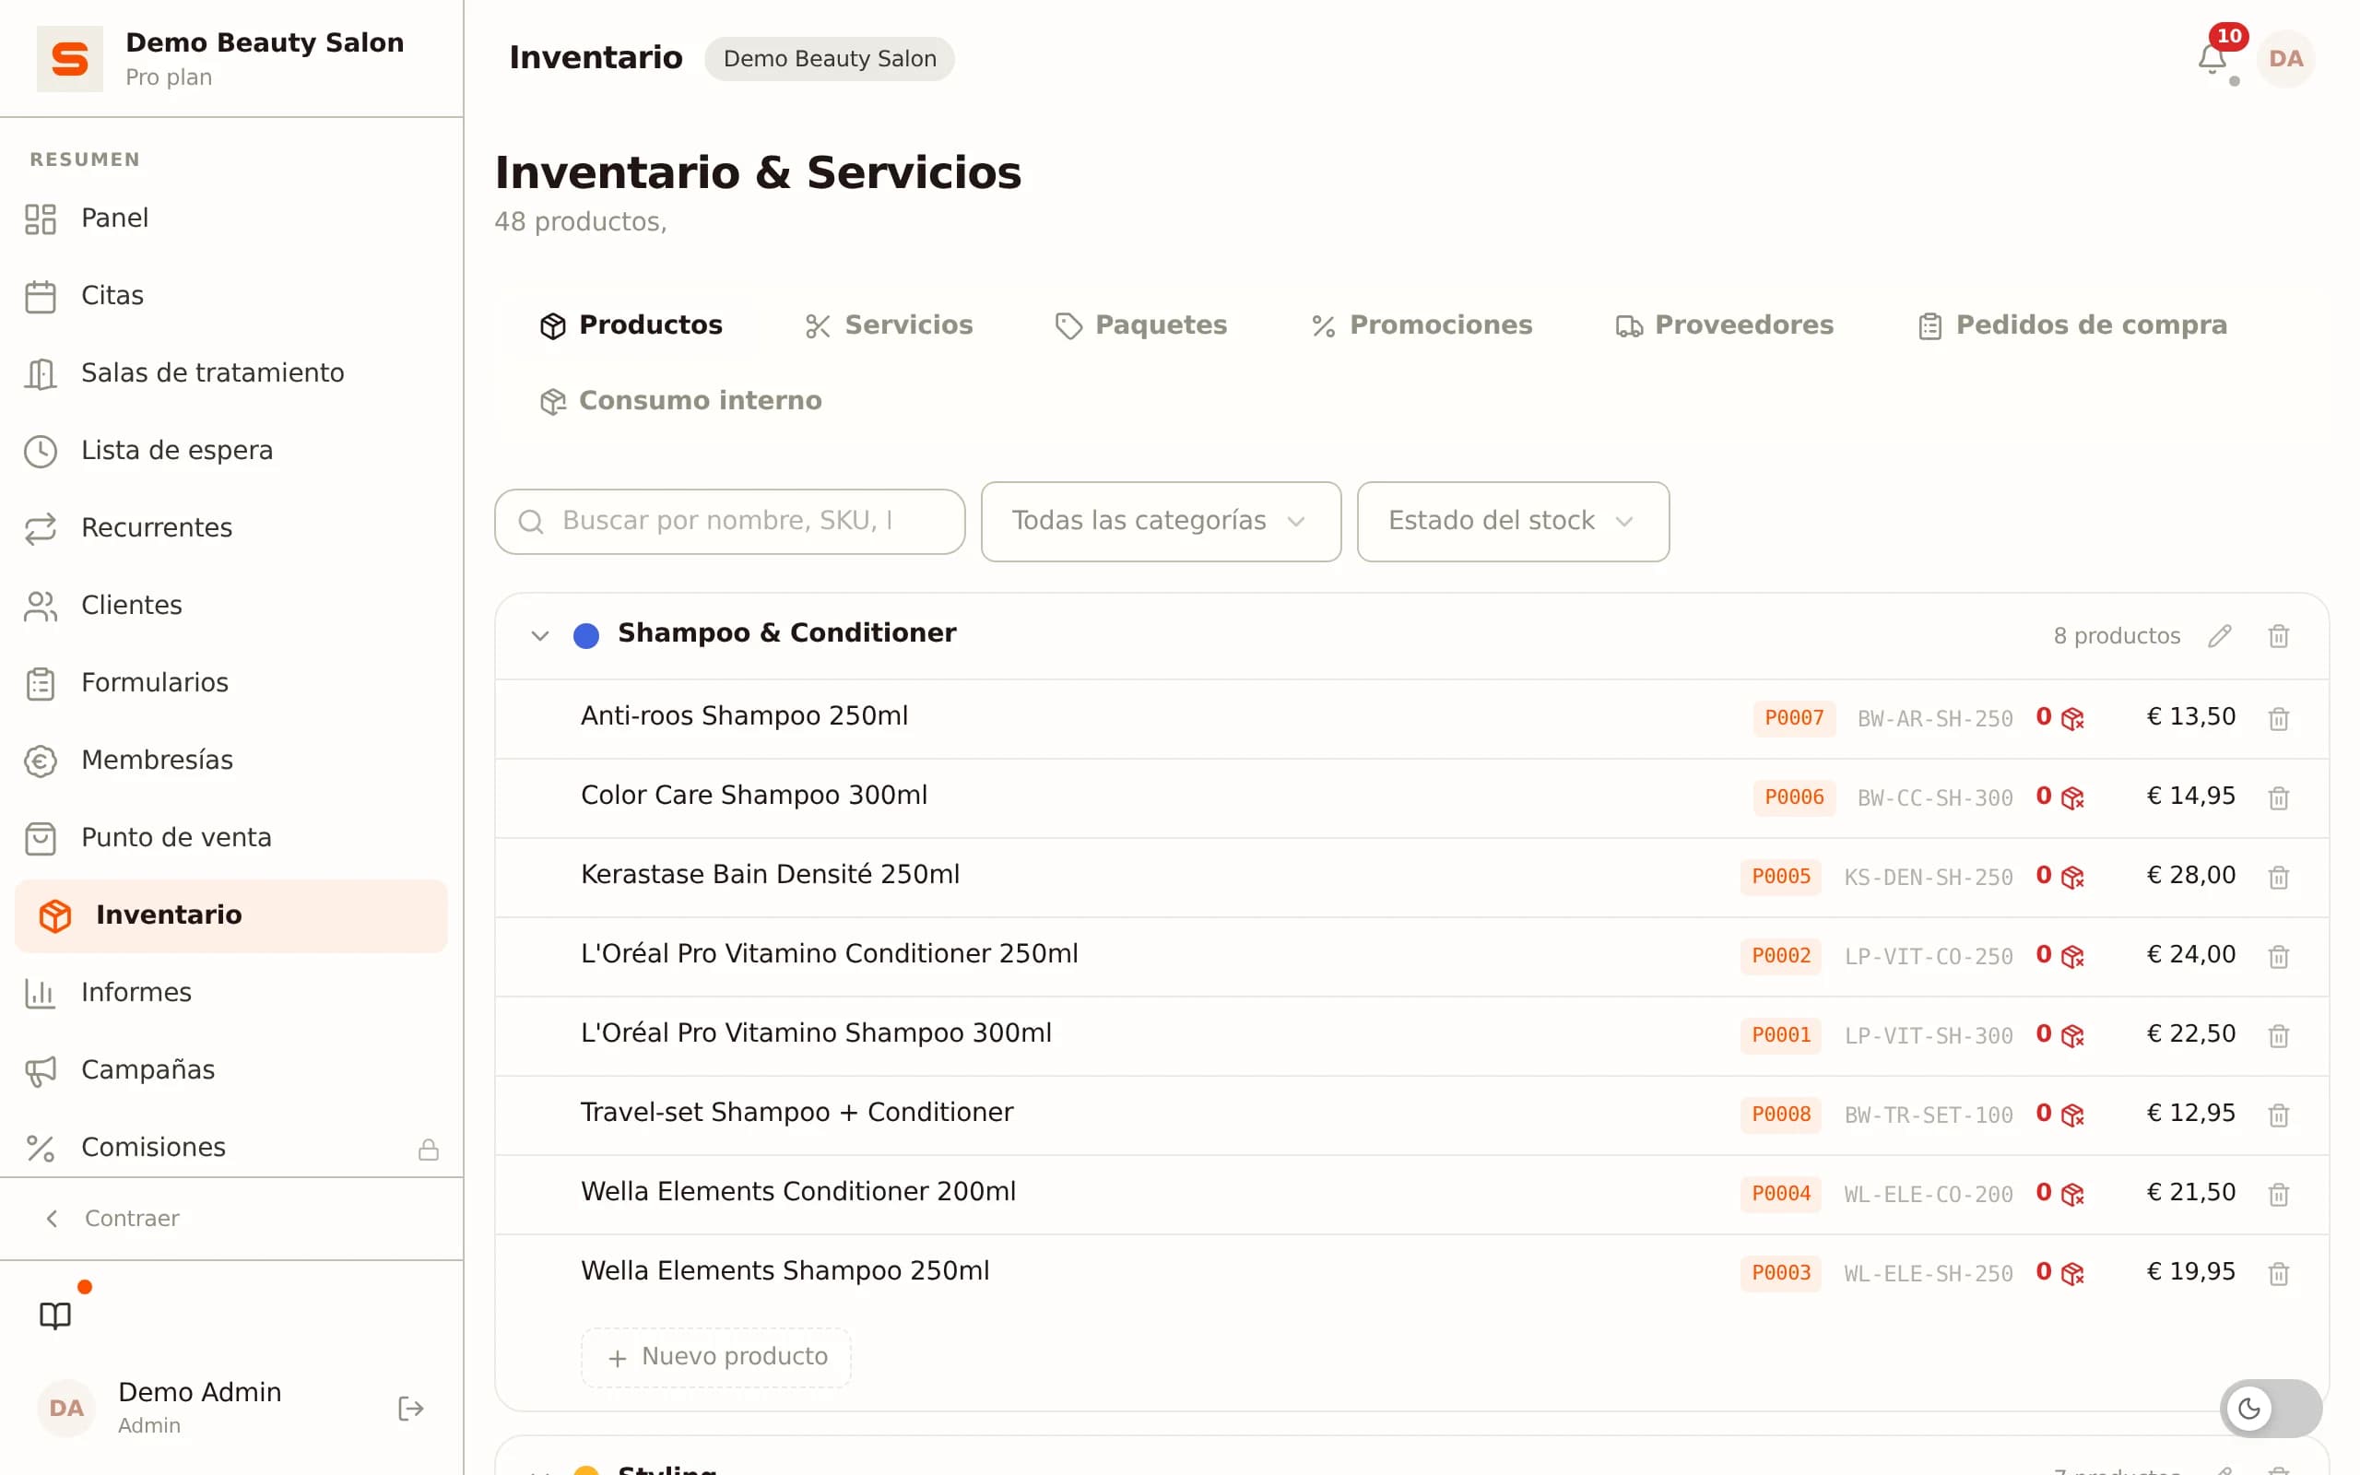The image size is (2360, 1475).
Task: Switch to Pedidos de compra tab
Action: tap(2072, 324)
